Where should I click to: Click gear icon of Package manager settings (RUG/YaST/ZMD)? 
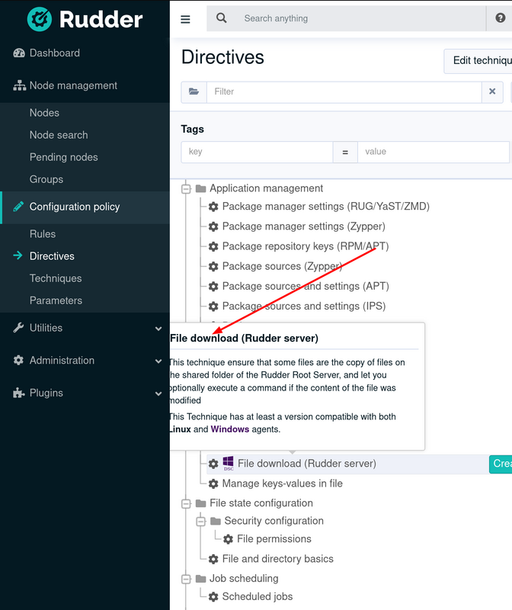[x=213, y=207]
